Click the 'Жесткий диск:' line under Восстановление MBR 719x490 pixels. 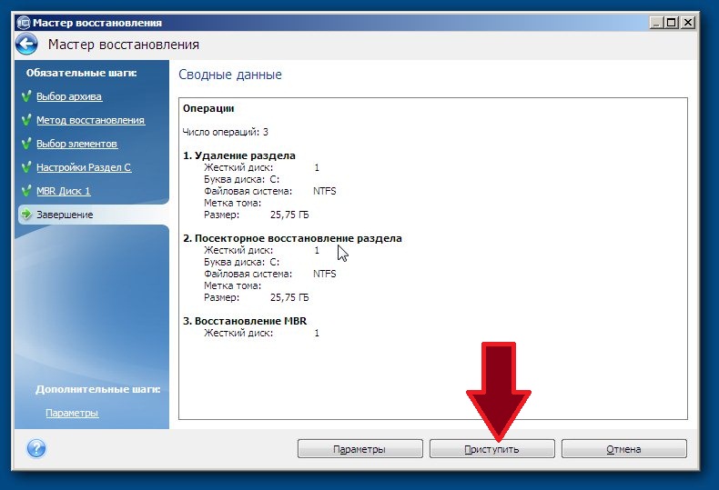(x=261, y=333)
